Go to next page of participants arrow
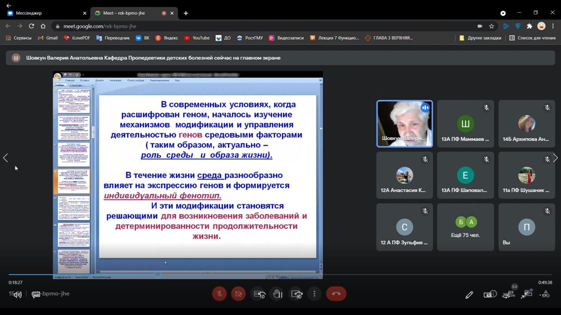The width and height of the screenshot is (561, 315). [556, 158]
